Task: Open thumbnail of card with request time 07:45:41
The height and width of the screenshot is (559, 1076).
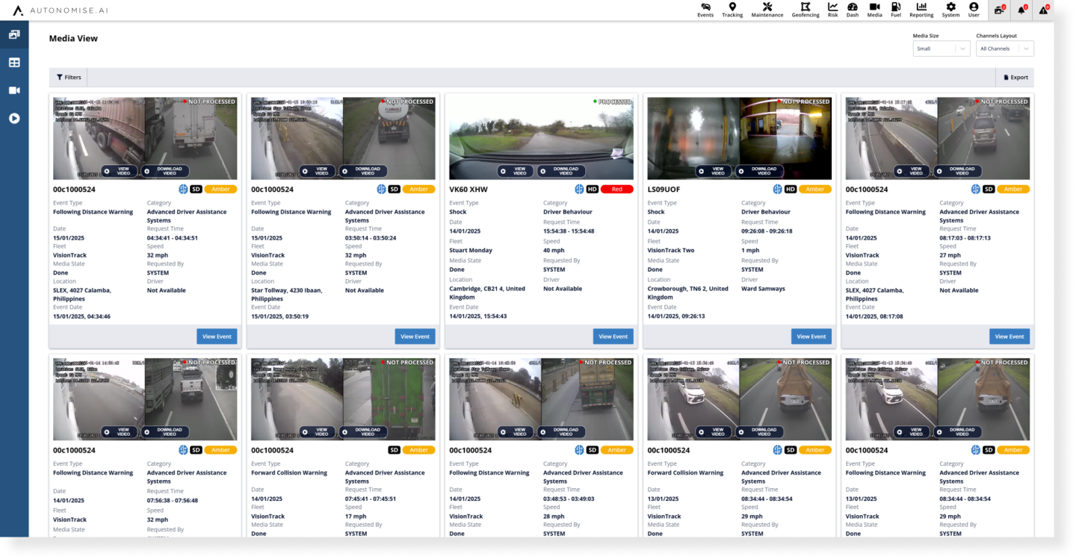Action: [x=343, y=399]
